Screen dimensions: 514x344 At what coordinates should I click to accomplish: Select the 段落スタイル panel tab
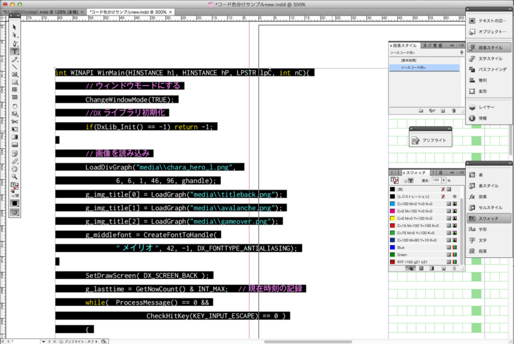pos(404,45)
